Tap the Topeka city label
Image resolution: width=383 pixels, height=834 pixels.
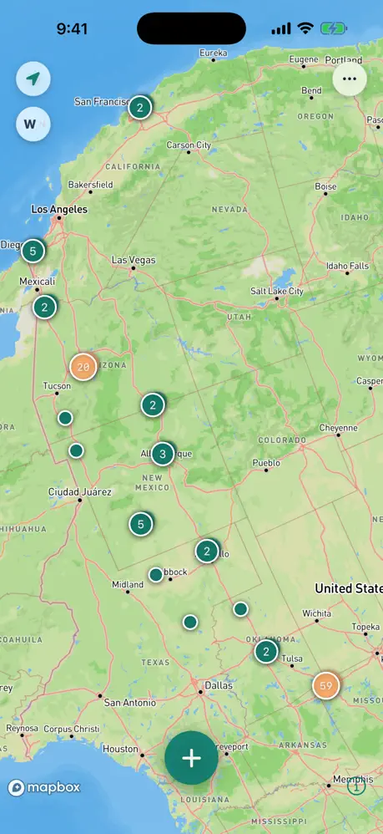click(x=365, y=628)
